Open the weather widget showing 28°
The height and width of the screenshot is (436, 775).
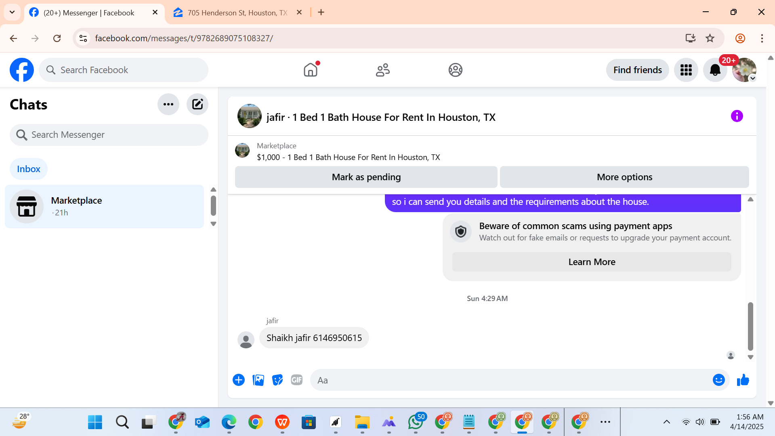pyautogui.click(x=21, y=421)
